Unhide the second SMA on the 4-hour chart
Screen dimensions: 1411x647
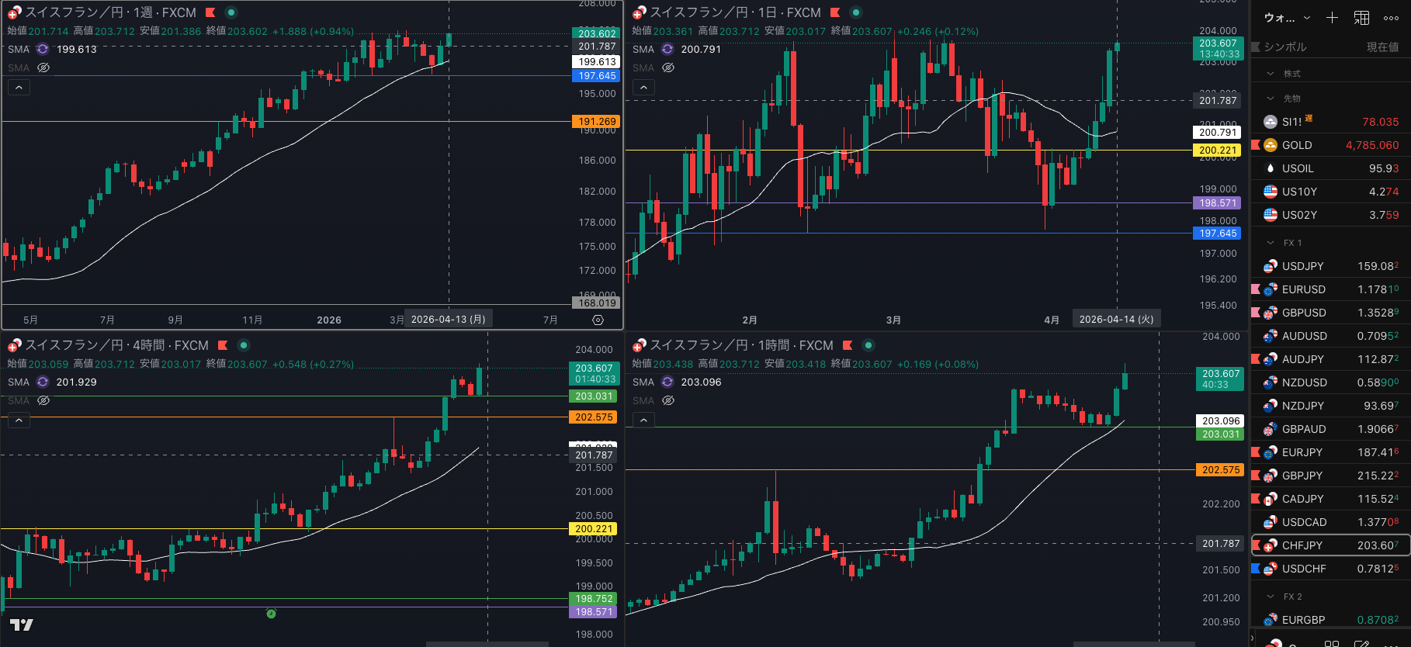point(43,401)
